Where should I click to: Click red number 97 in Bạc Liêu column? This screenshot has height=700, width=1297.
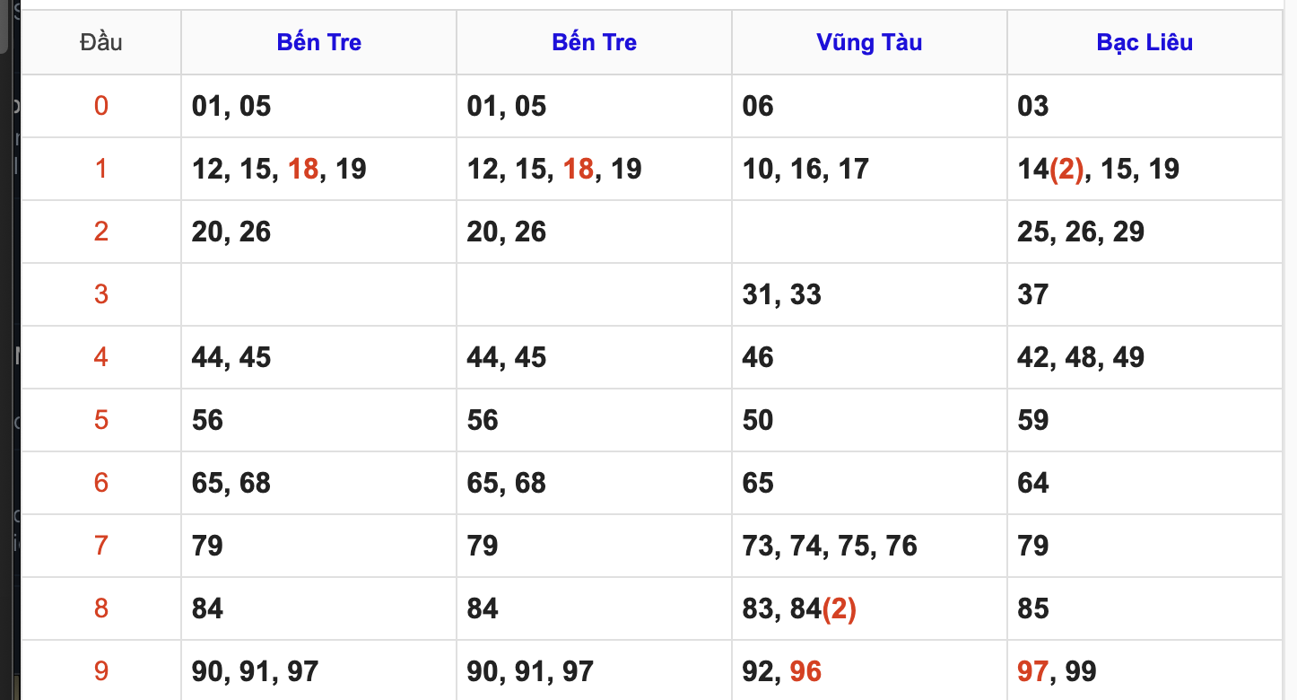click(1033, 671)
